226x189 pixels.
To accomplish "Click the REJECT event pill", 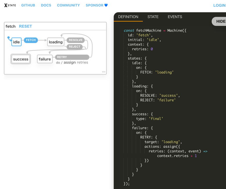I will click(74, 47).
